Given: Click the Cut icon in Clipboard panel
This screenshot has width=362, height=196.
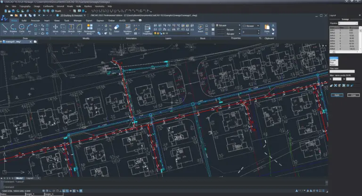Looking at the screenshot, I should pos(273,25).
